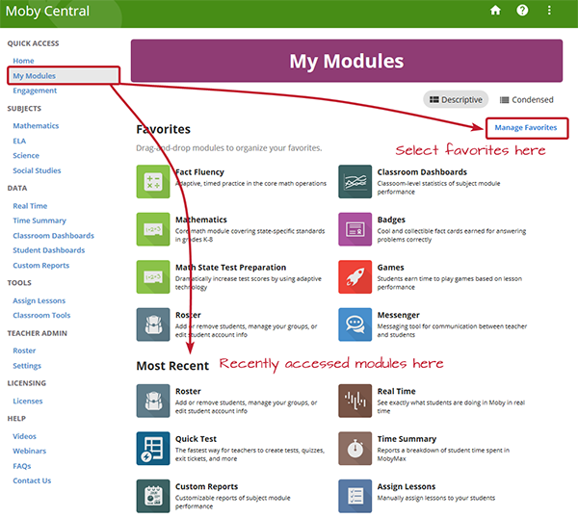The height and width of the screenshot is (518, 578).
Task: Open Classroom Tools sidebar link
Action: click(41, 316)
